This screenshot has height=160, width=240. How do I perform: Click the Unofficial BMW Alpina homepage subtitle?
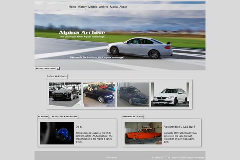tap(82, 37)
